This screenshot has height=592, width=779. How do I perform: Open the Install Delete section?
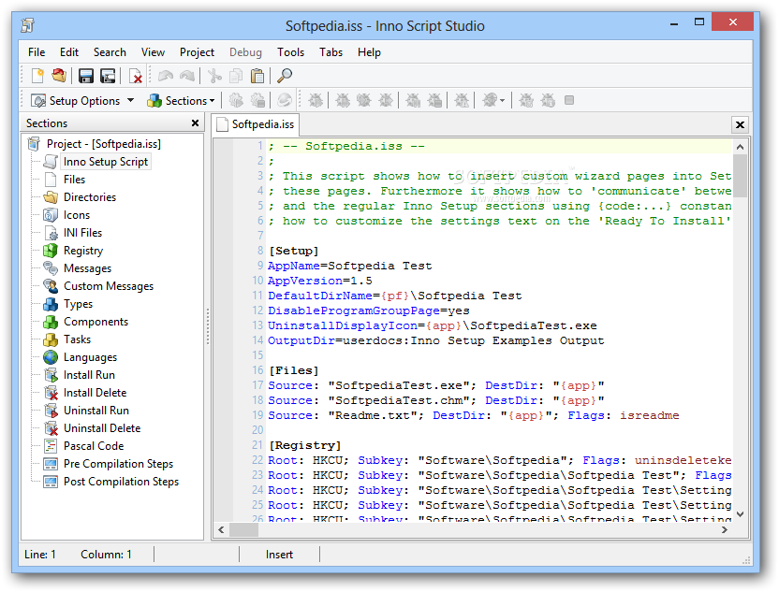[96, 393]
